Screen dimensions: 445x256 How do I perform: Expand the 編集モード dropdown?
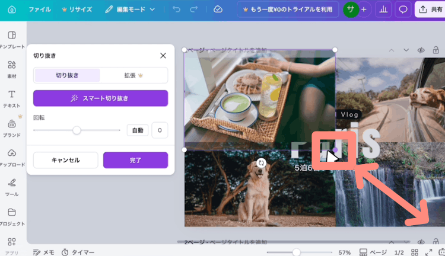tap(130, 9)
